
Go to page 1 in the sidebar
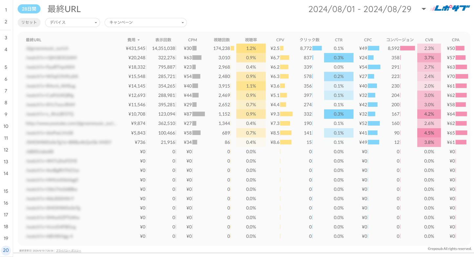click(6, 10)
